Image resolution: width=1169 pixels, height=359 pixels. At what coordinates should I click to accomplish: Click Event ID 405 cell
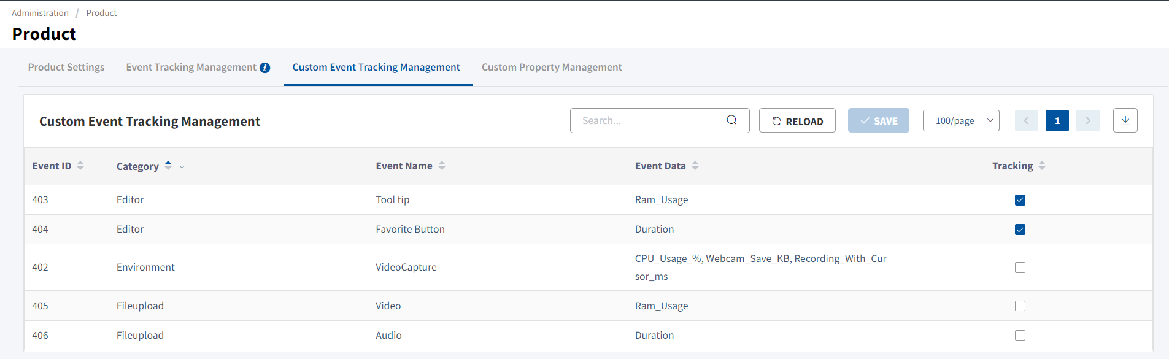coord(40,306)
